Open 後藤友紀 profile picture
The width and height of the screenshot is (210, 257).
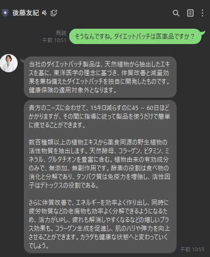click(x=9, y=63)
